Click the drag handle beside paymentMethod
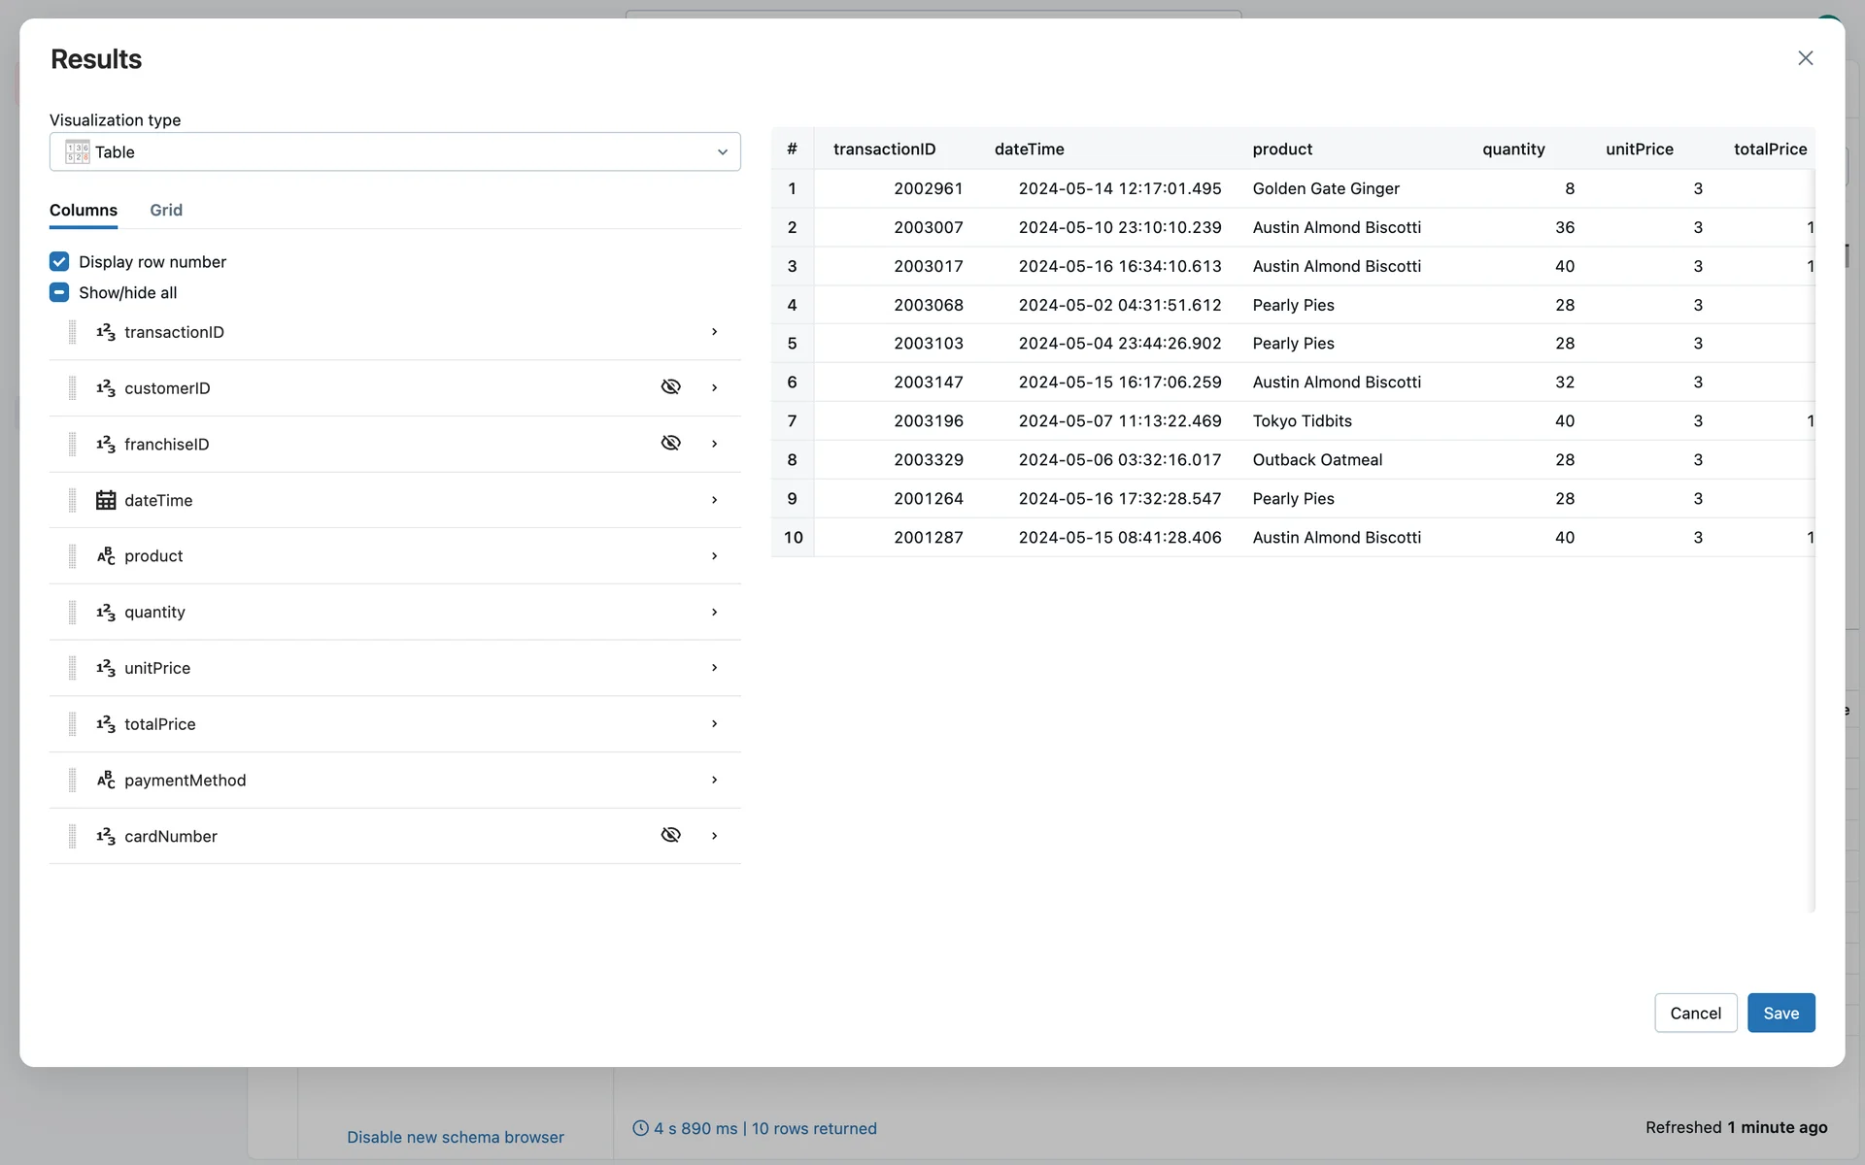 72,781
